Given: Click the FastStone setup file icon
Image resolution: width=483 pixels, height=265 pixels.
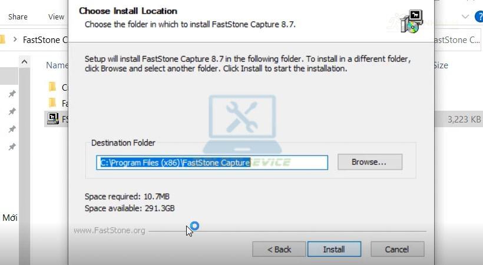Looking at the screenshot, I should click(x=52, y=118).
